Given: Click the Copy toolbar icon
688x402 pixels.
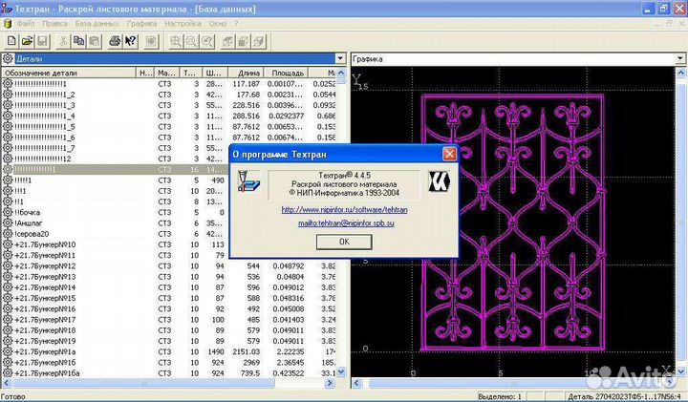Looking at the screenshot, I should [x=79, y=41].
